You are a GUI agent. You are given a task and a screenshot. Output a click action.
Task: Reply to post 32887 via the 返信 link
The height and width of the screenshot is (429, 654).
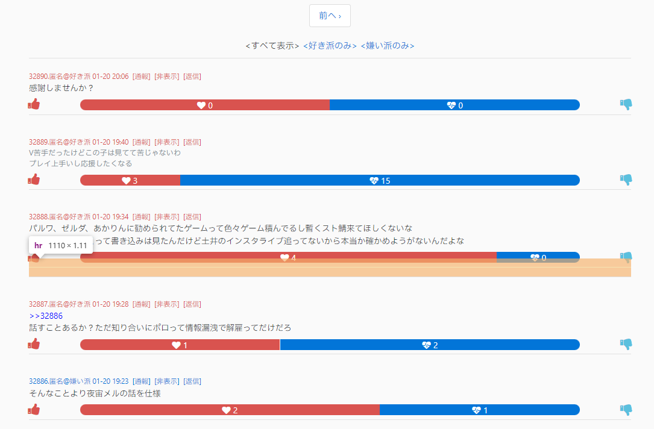(192, 304)
